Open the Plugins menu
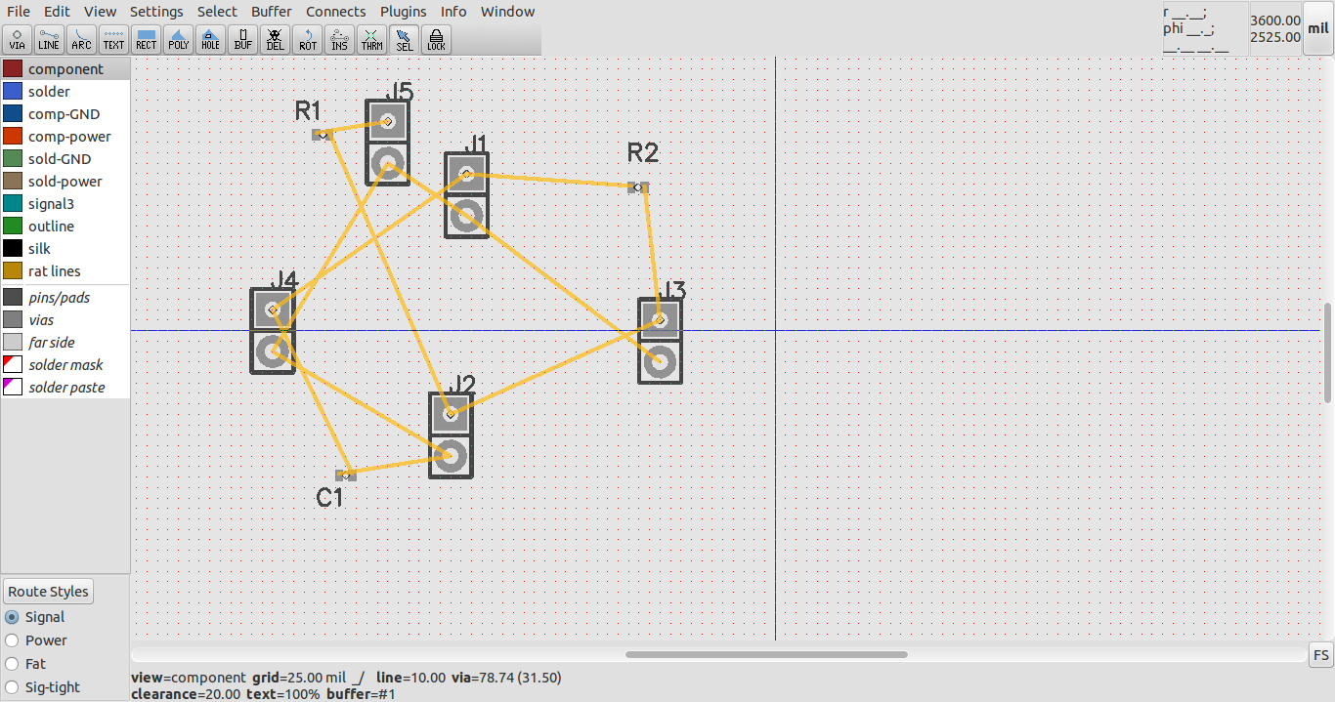Viewport: 1335px width, 702px height. 403,11
